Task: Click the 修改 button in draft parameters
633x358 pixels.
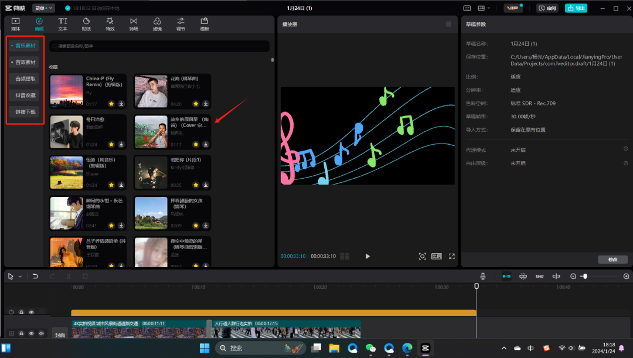Action: coord(613,260)
